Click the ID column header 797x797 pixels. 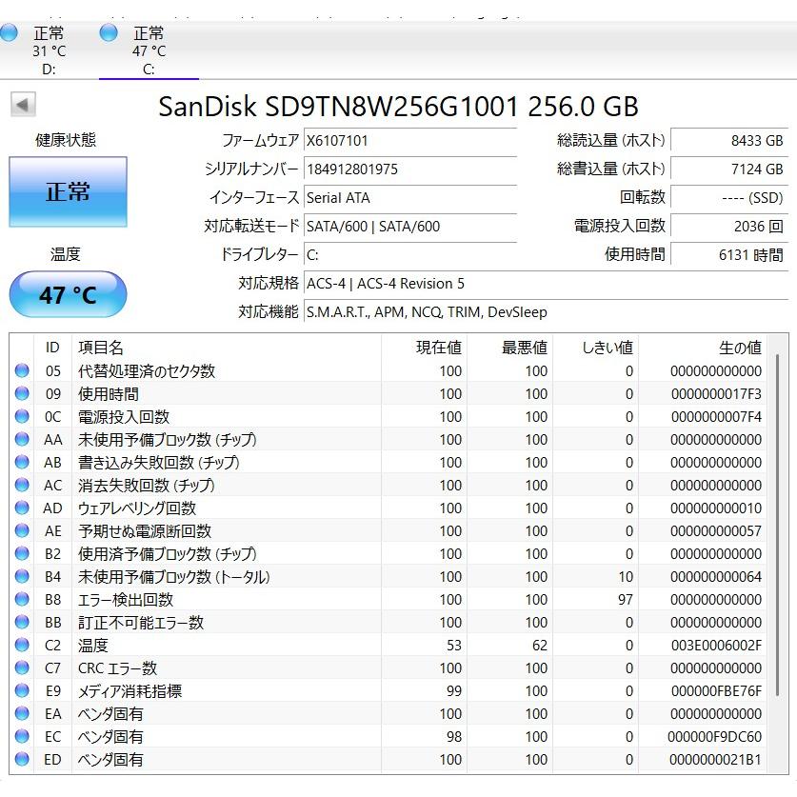(x=53, y=348)
